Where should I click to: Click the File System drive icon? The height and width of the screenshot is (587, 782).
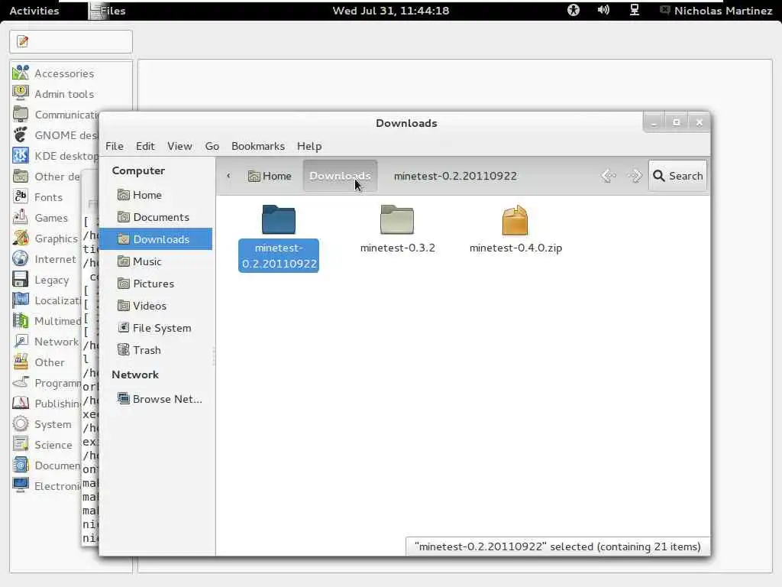123,327
